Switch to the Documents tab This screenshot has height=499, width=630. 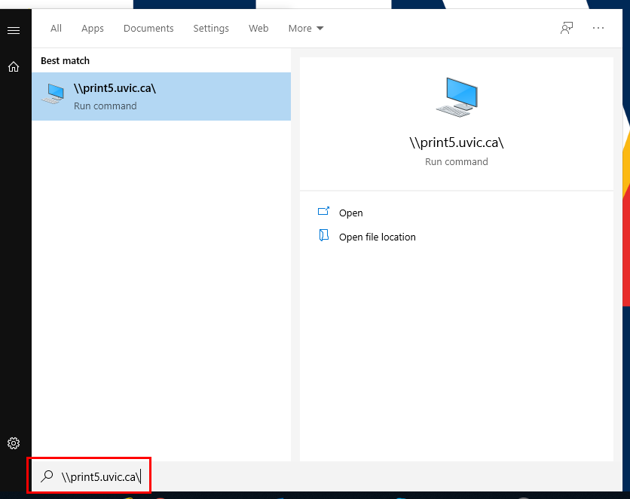pyautogui.click(x=148, y=29)
